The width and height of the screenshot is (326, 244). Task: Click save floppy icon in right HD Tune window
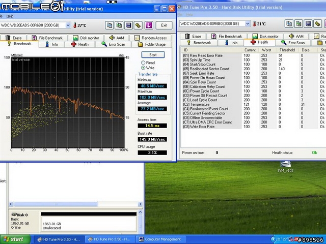(308, 24)
